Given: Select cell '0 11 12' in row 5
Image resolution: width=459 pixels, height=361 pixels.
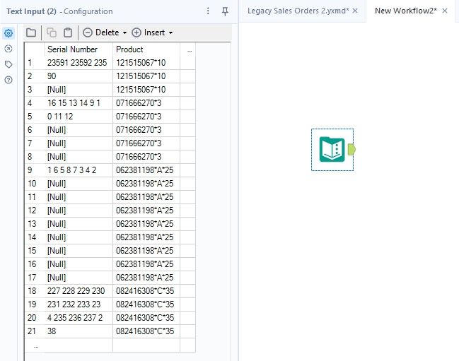Looking at the screenshot, I should tap(79, 117).
